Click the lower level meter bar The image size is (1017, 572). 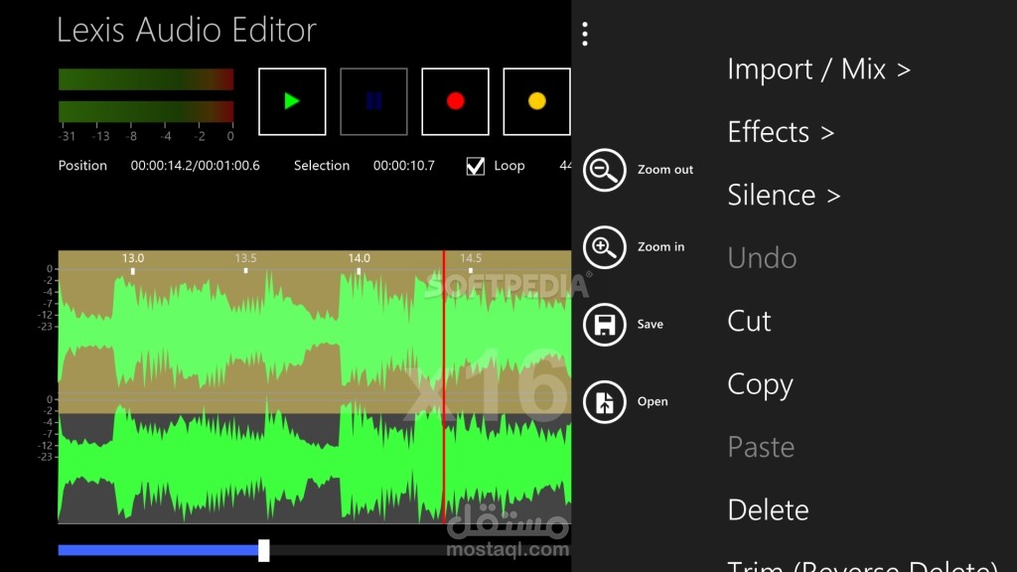(x=146, y=111)
